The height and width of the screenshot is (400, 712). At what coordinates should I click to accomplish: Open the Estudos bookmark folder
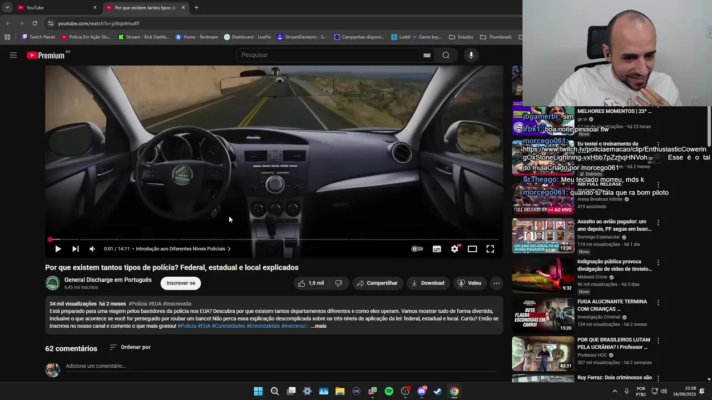[x=461, y=37]
